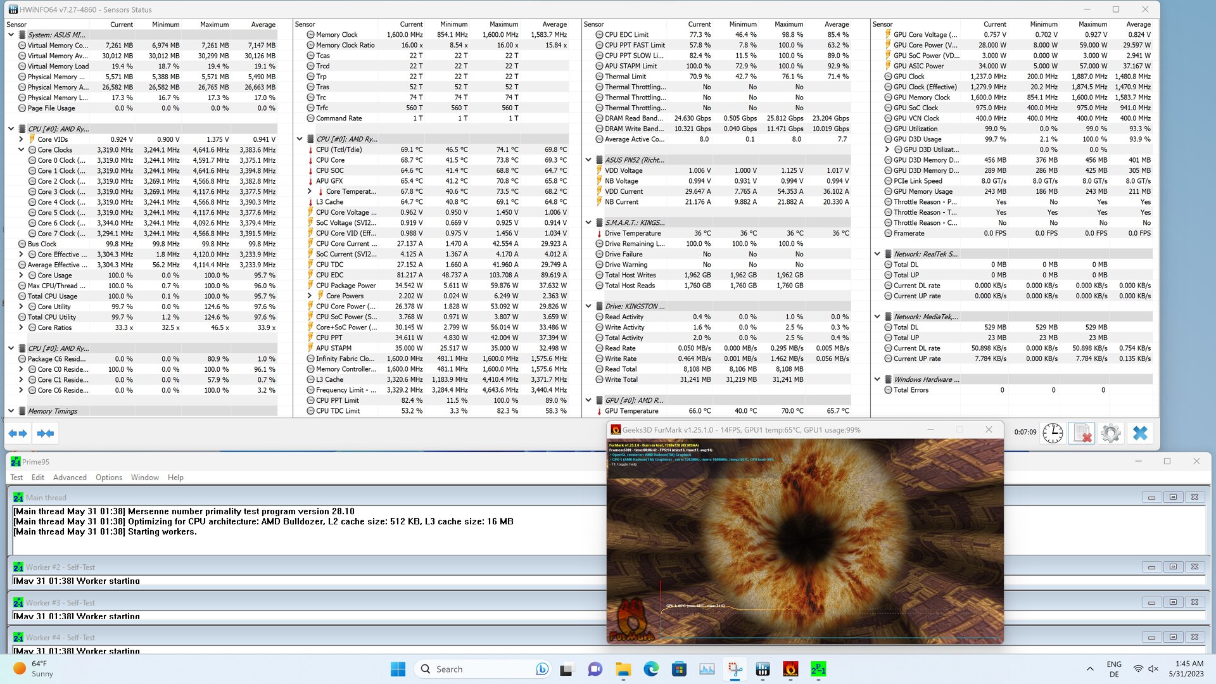Click the expand columns double-arrow icon
This screenshot has width=1216, height=684.
tap(18, 433)
